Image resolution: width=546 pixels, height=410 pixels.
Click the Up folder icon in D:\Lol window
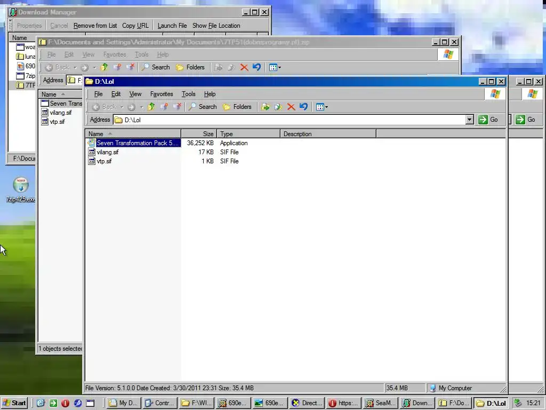tap(151, 107)
